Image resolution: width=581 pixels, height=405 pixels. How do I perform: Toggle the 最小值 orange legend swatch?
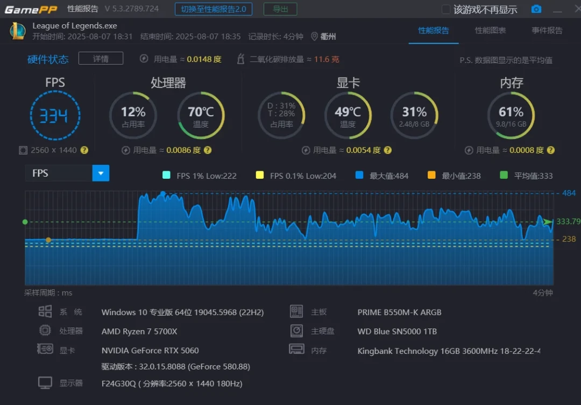(x=431, y=175)
